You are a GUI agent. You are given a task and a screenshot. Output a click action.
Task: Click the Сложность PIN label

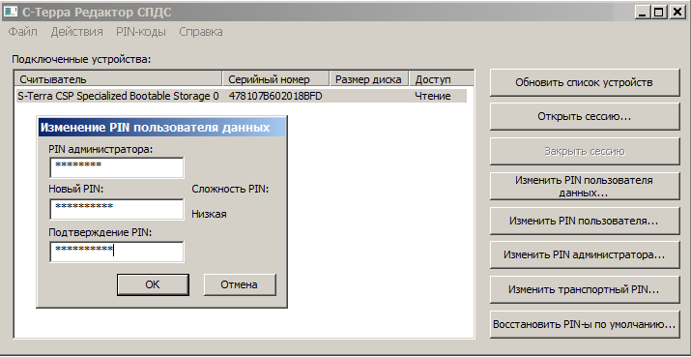click(x=230, y=190)
